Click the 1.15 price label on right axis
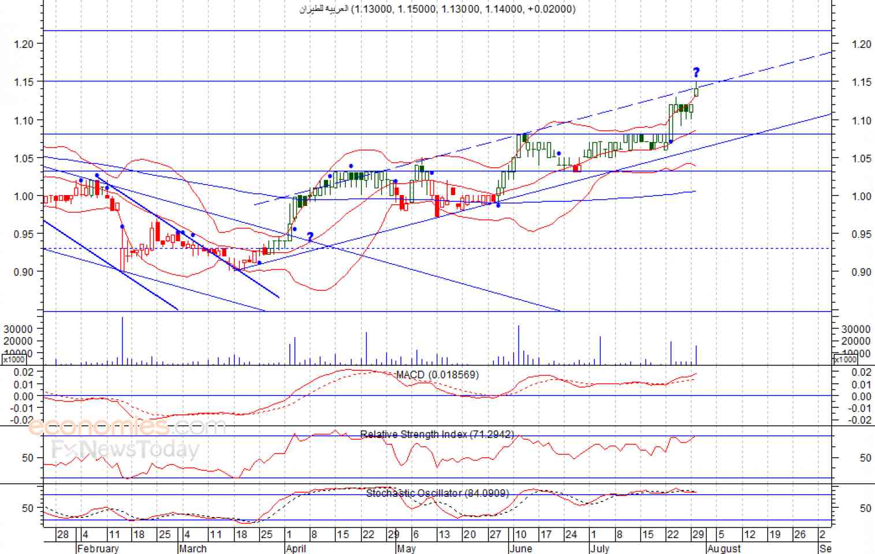Viewport: 875px width, 554px height. (861, 82)
